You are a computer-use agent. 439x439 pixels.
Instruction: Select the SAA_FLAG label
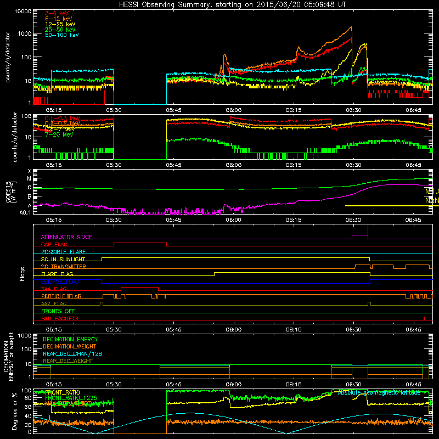pos(54,289)
